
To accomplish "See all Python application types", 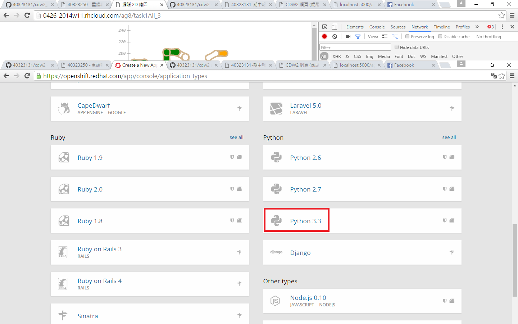I will coord(449,137).
